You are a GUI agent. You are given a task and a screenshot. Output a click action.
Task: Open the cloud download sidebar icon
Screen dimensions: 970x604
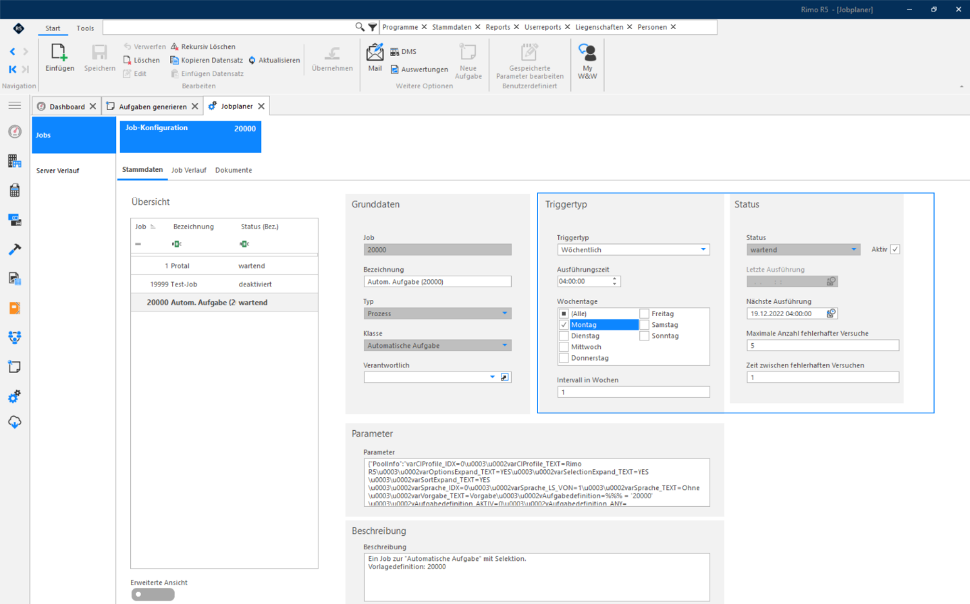[14, 422]
